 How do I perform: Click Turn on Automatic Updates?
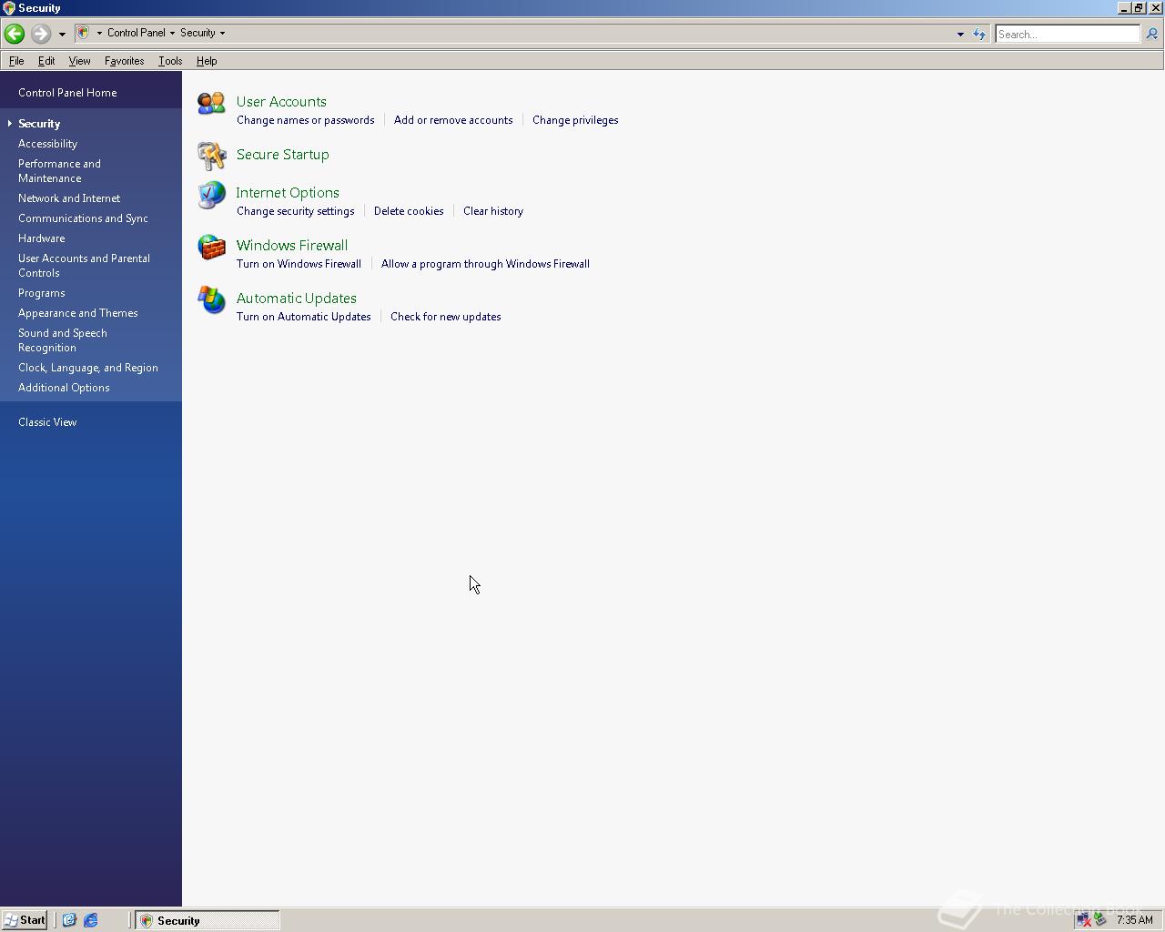click(x=303, y=317)
